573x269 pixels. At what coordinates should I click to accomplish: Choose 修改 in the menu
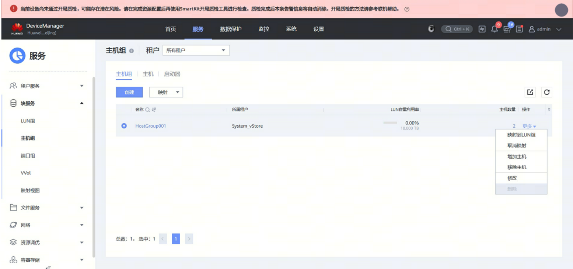pyautogui.click(x=521, y=178)
